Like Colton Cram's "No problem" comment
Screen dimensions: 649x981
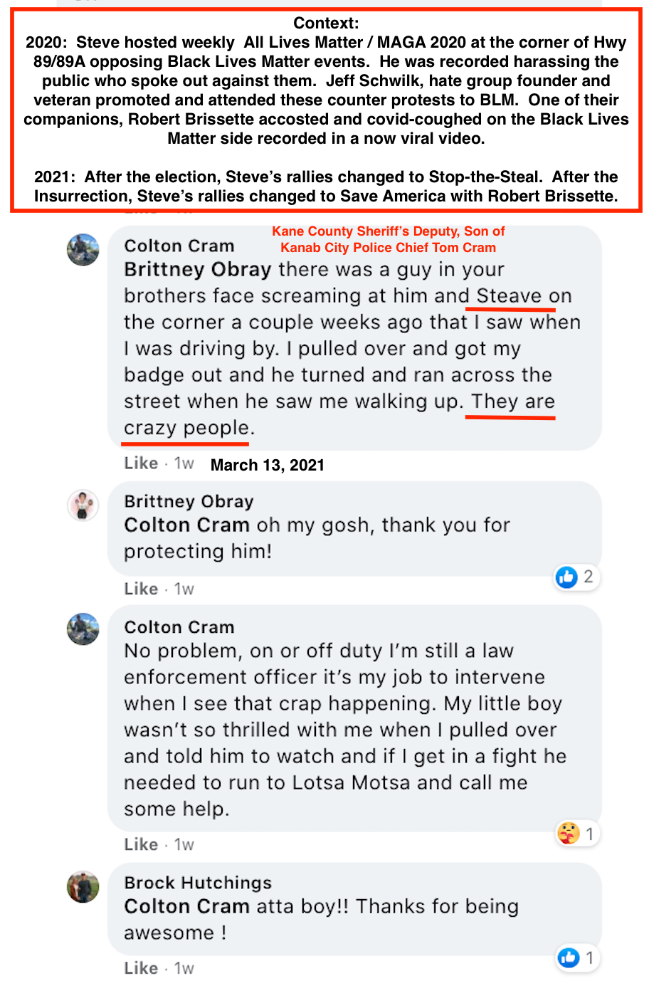141,844
